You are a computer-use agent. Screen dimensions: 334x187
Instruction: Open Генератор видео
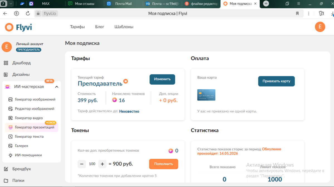29,118
